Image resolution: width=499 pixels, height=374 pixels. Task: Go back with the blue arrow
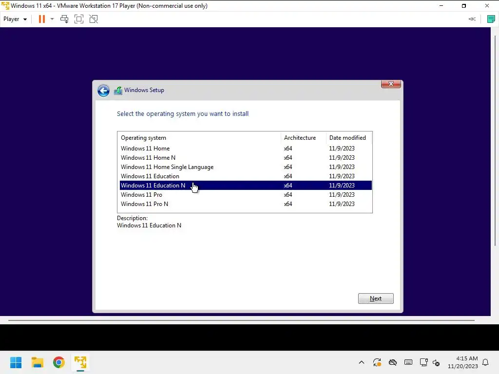point(103,91)
